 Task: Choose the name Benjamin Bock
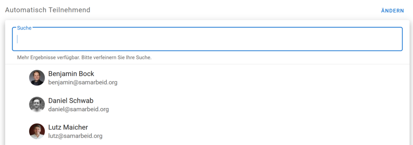pyautogui.click(x=71, y=74)
